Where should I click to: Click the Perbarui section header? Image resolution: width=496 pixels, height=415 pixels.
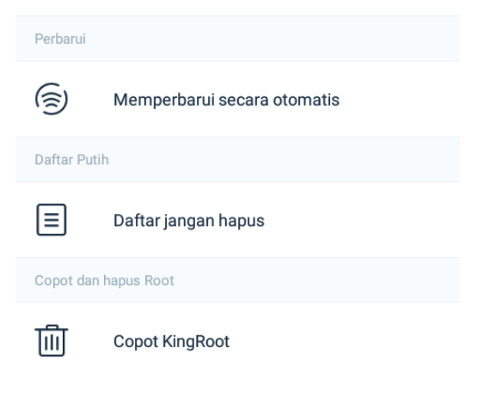click(237, 39)
